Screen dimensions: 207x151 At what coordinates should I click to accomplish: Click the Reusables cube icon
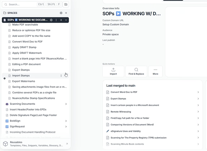click(x=5, y=144)
